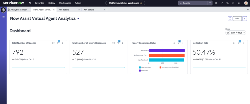Open the user profile avatar
This screenshot has width=250, height=104.
(x=246, y=3)
